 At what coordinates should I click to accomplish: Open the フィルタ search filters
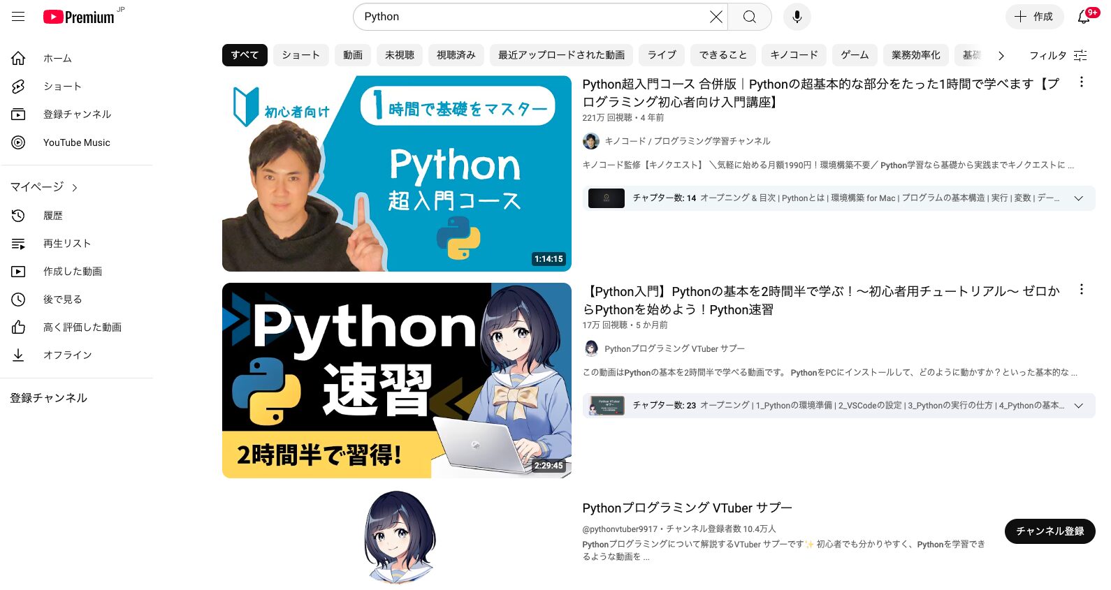[1058, 56]
